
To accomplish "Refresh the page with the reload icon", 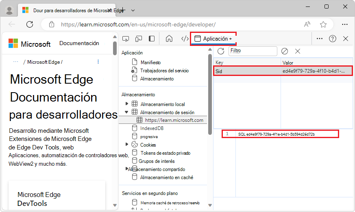I will coord(30,24).
